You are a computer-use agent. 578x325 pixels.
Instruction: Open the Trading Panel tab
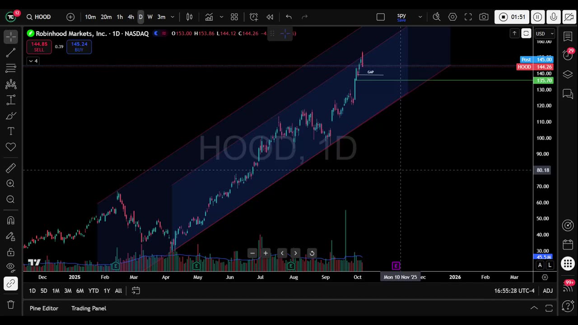[89, 308]
